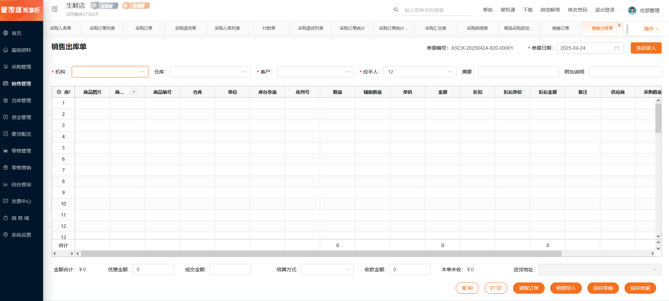Switch to the 采购明细表 tab
The image size is (669, 301).
(x=477, y=28)
